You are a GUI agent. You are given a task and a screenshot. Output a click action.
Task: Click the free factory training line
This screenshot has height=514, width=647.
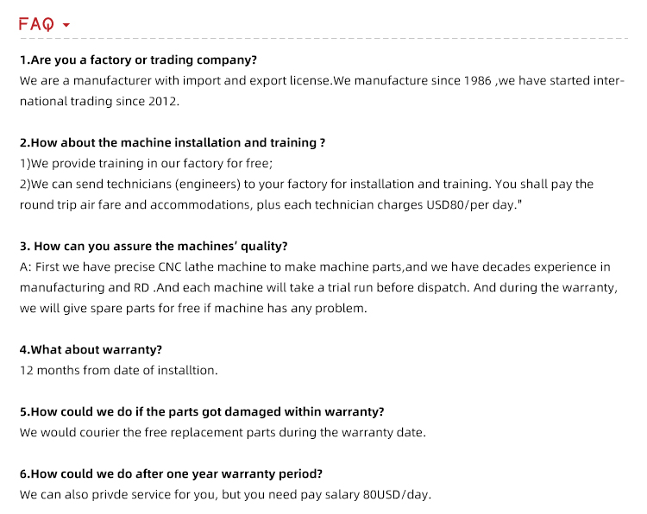pyautogui.click(x=146, y=163)
